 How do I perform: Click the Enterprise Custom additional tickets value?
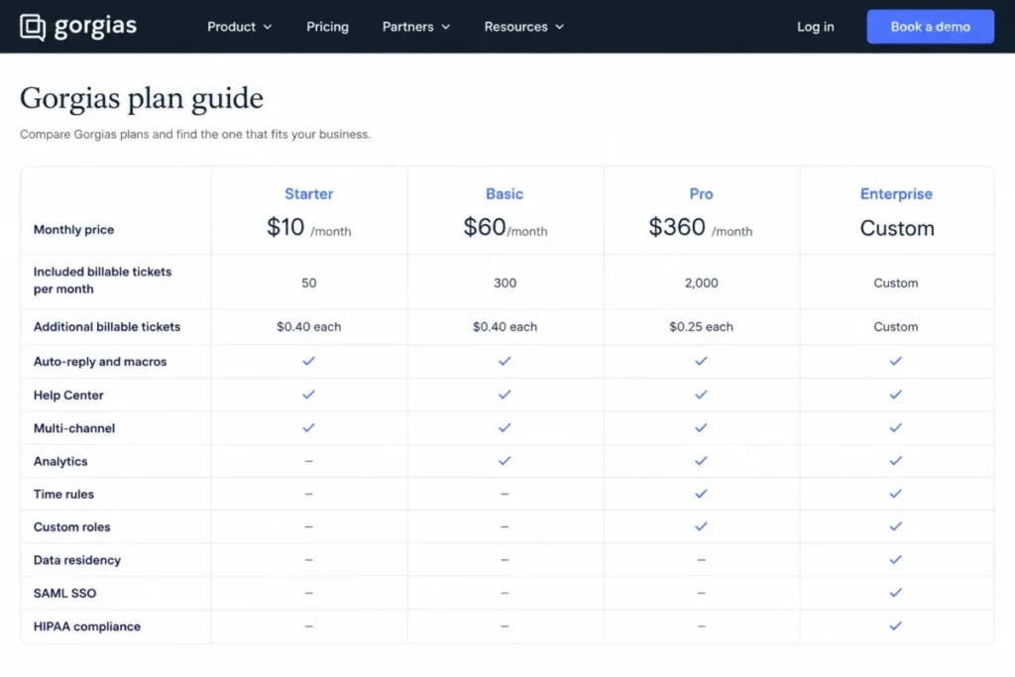(x=896, y=327)
